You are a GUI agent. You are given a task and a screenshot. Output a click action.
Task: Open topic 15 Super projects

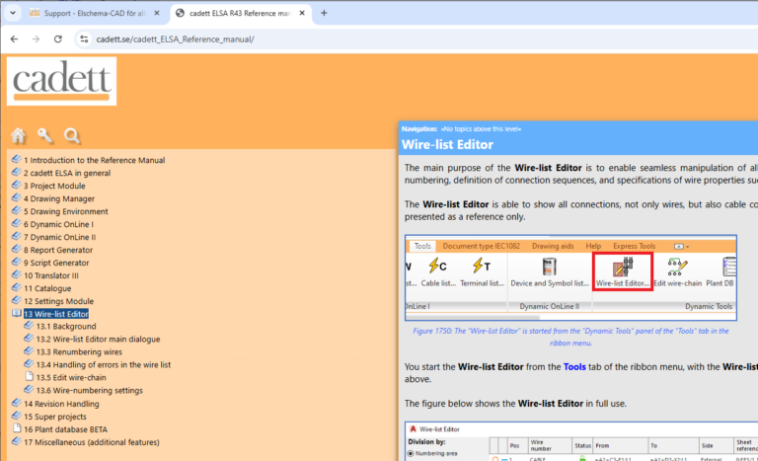pyautogui.click(x=55, y=417)
